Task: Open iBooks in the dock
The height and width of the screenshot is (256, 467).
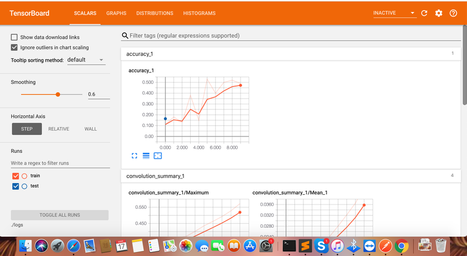Action: [x=234, y=246]
